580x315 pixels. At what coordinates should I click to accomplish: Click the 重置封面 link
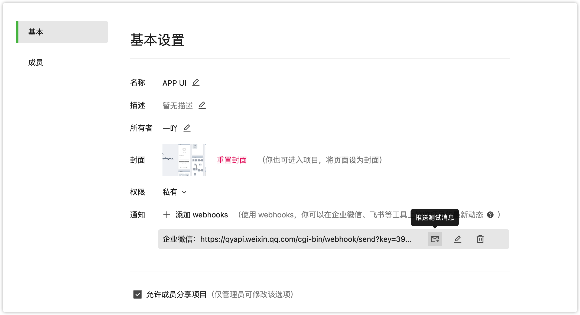pyautogui.click(x=232, y=160)
